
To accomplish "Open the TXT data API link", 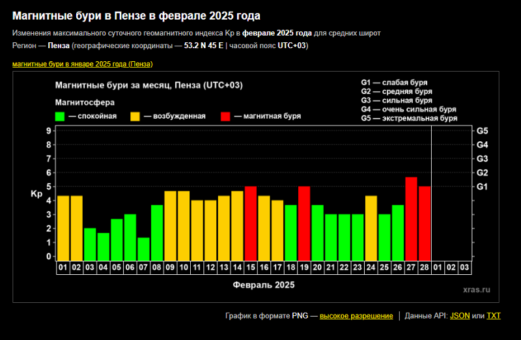I will 494,316.
